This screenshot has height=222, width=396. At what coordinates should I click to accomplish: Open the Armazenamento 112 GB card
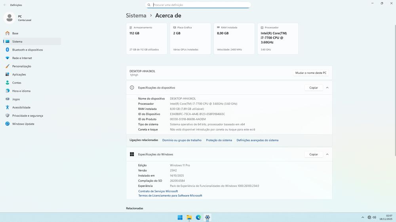pos(147,39)
